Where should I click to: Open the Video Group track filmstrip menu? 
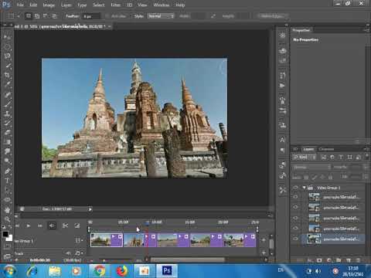(x=79, y=241)
